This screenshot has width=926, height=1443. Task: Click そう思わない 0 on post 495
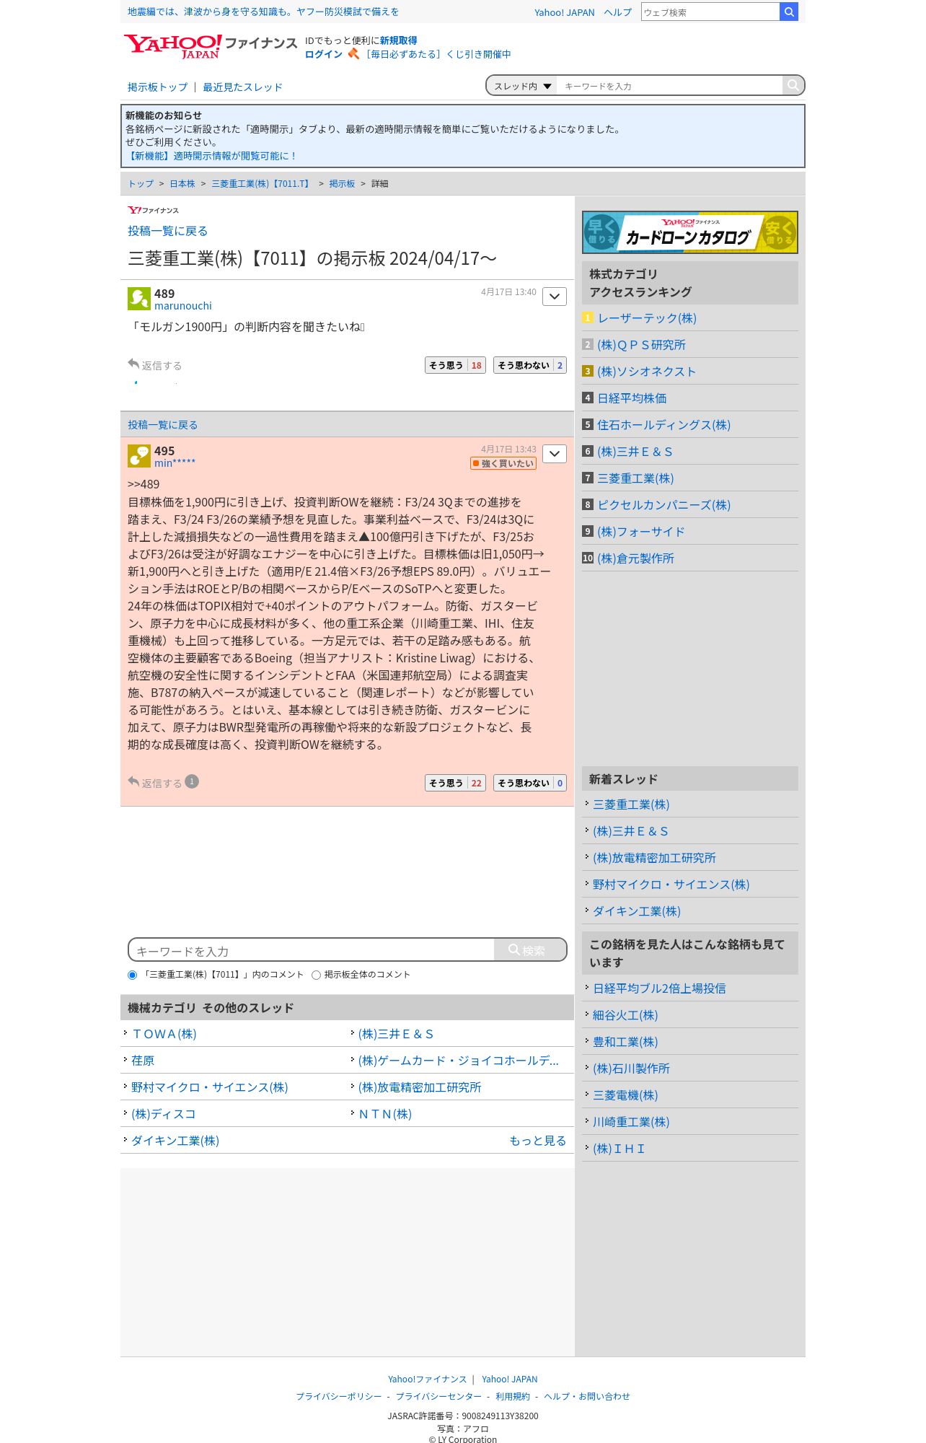tap(530, 783)
